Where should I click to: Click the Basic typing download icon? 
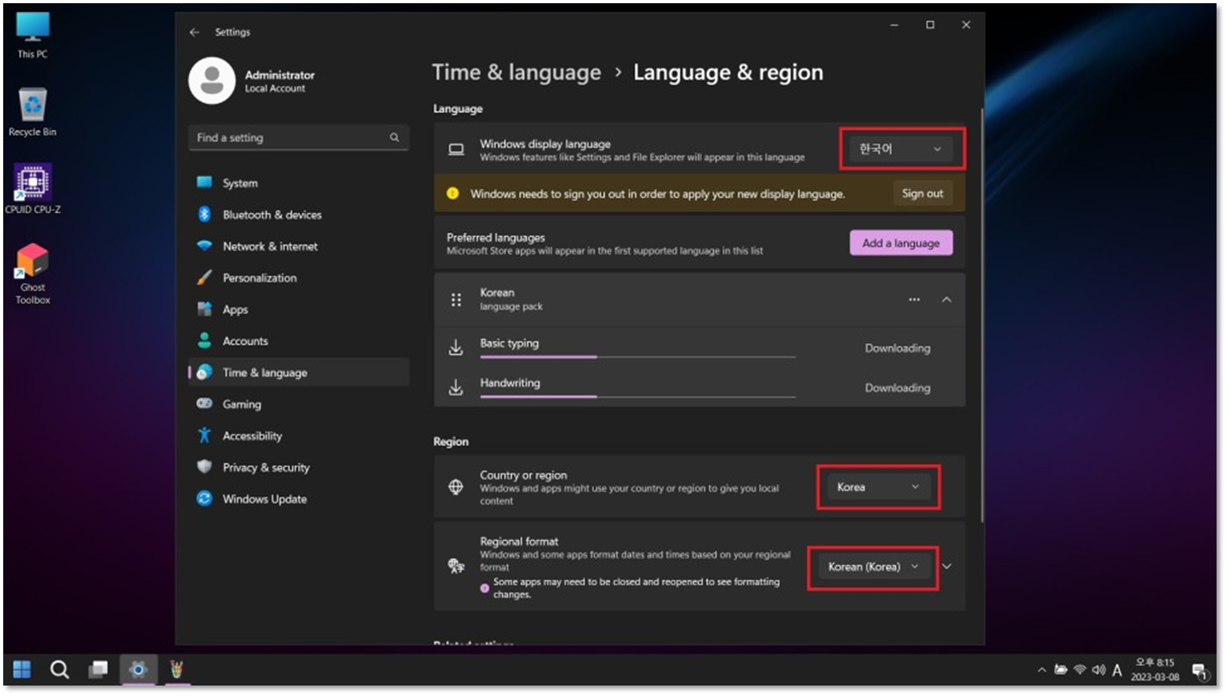(456, 348)
